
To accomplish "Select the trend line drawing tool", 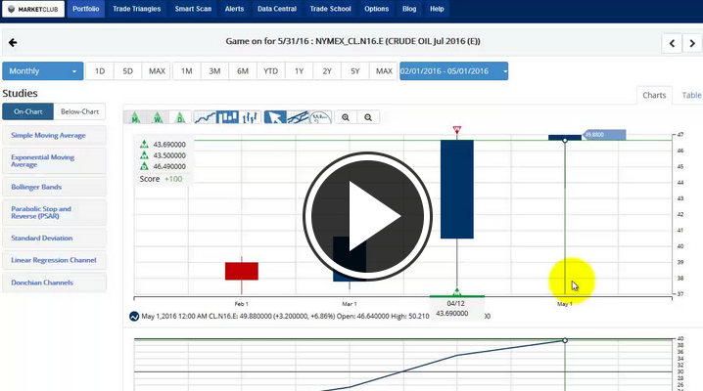I will click(299, 117).
